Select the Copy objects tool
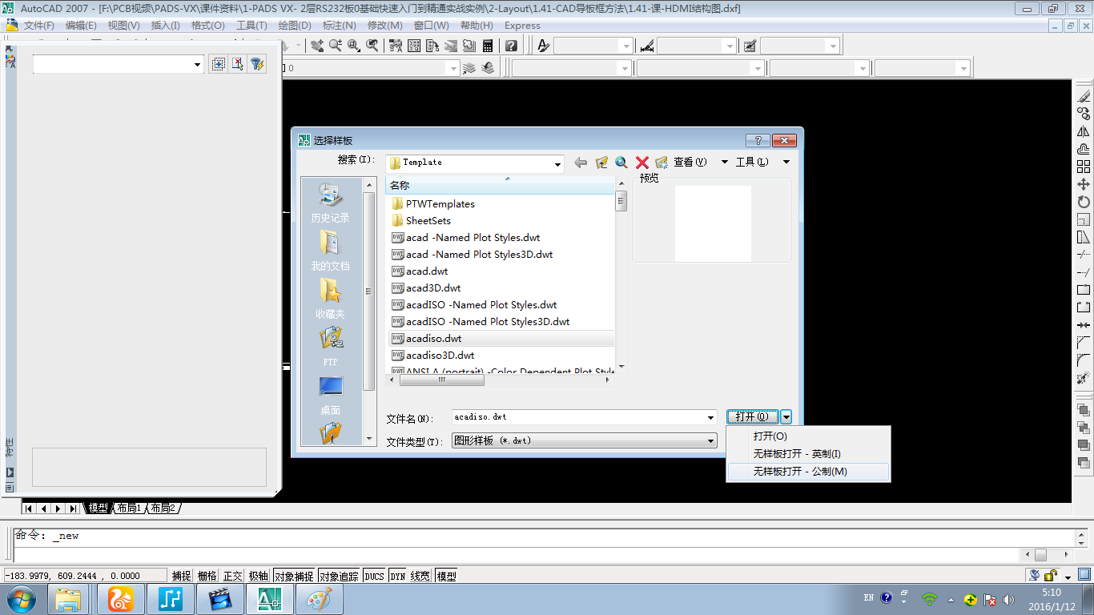1094x615 pixels. [1084, 114]
